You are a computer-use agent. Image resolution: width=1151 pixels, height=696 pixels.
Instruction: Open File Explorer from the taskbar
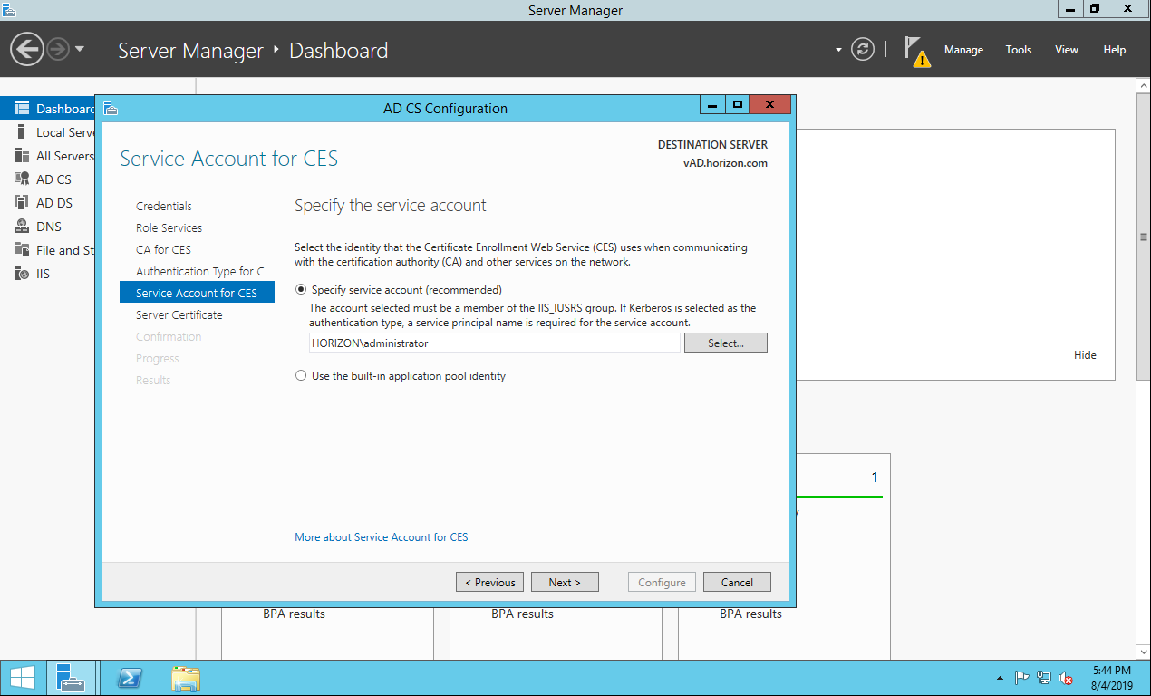(186, 678)
